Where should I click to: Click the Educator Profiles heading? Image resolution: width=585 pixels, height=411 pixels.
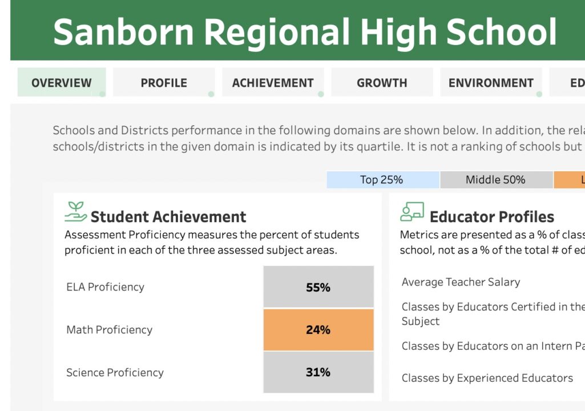point(492,217)
